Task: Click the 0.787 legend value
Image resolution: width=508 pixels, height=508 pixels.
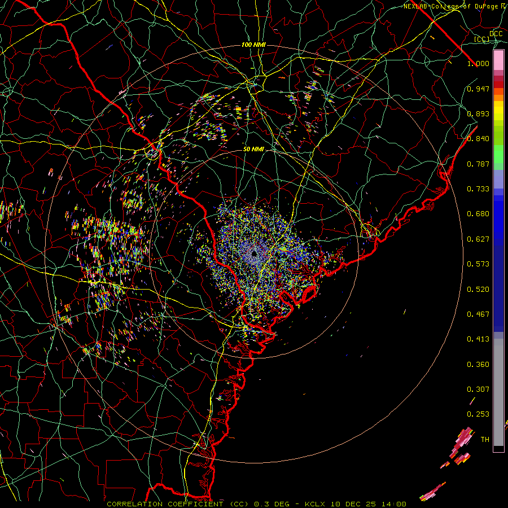Action: point(478,164)
